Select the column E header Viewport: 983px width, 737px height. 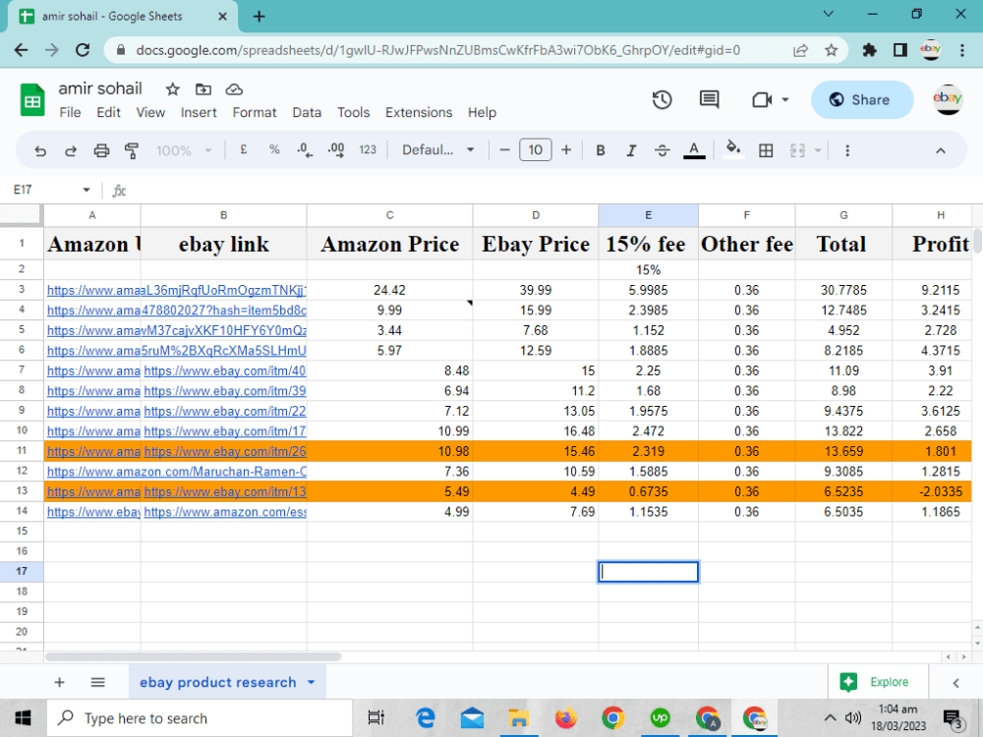[648, 215]
